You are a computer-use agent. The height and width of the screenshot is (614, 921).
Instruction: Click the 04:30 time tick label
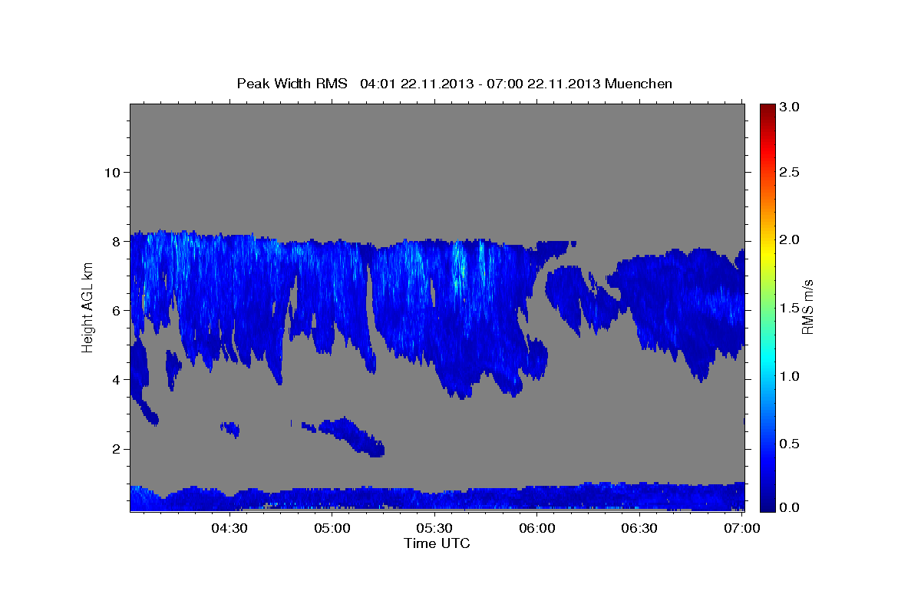tap(229, 528)
